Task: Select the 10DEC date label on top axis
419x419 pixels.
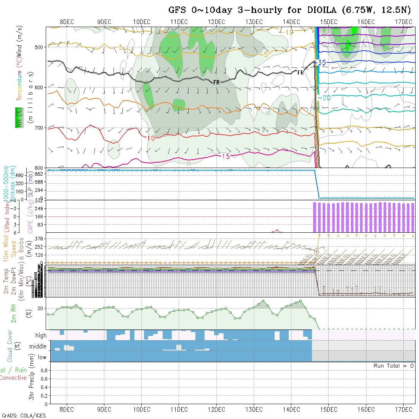Action: click(142, 22)
